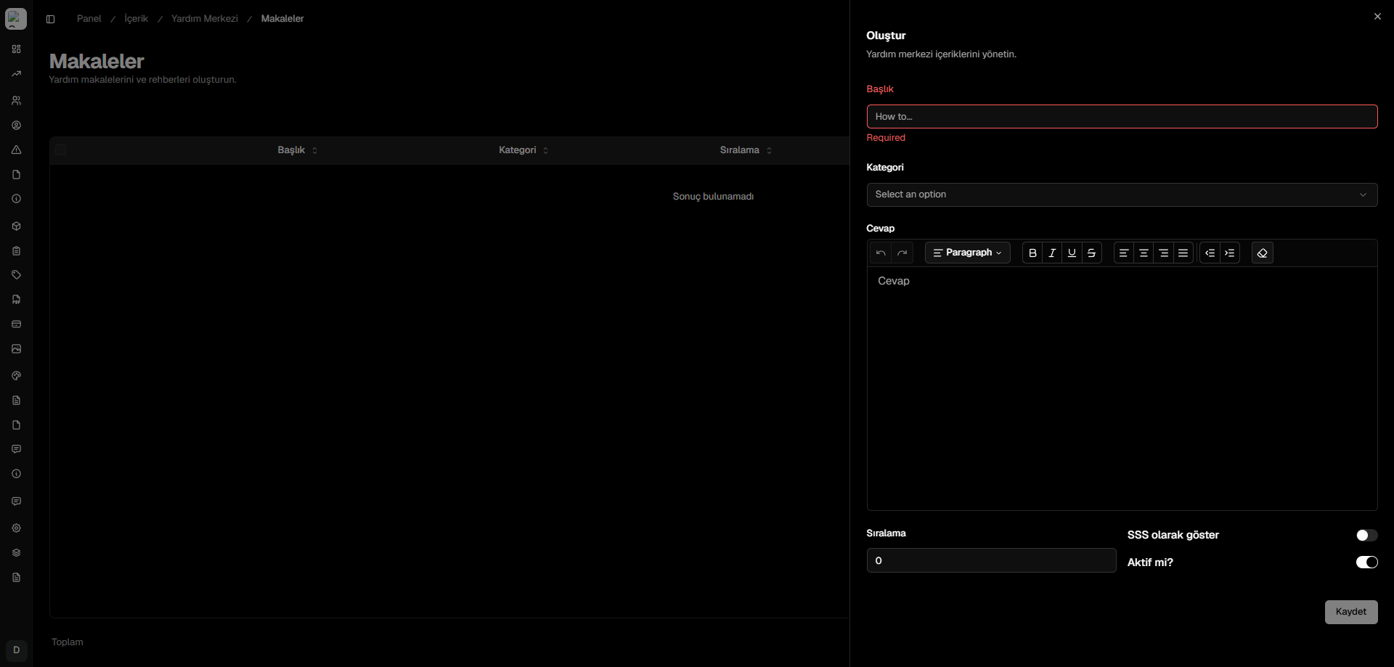Save the article with Kaydet button
The width and height of the screenshot is (1394, 667).
[x=1350, y=612]
